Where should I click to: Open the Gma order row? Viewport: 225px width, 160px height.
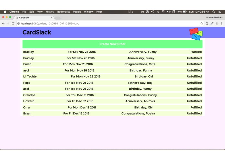click(113, 107)
